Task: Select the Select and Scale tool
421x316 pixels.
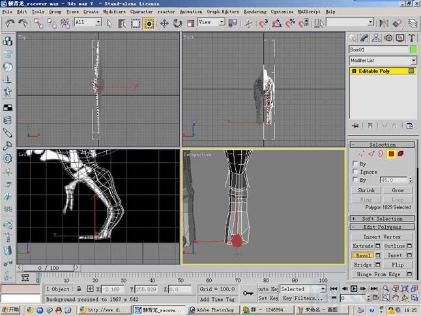Action: pyautogui.click(x=191, y=23)
